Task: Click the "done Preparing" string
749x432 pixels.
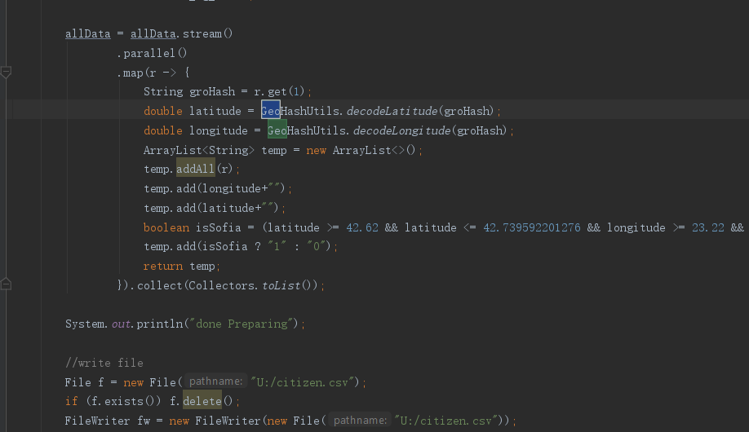Action: tap(242, 324)
